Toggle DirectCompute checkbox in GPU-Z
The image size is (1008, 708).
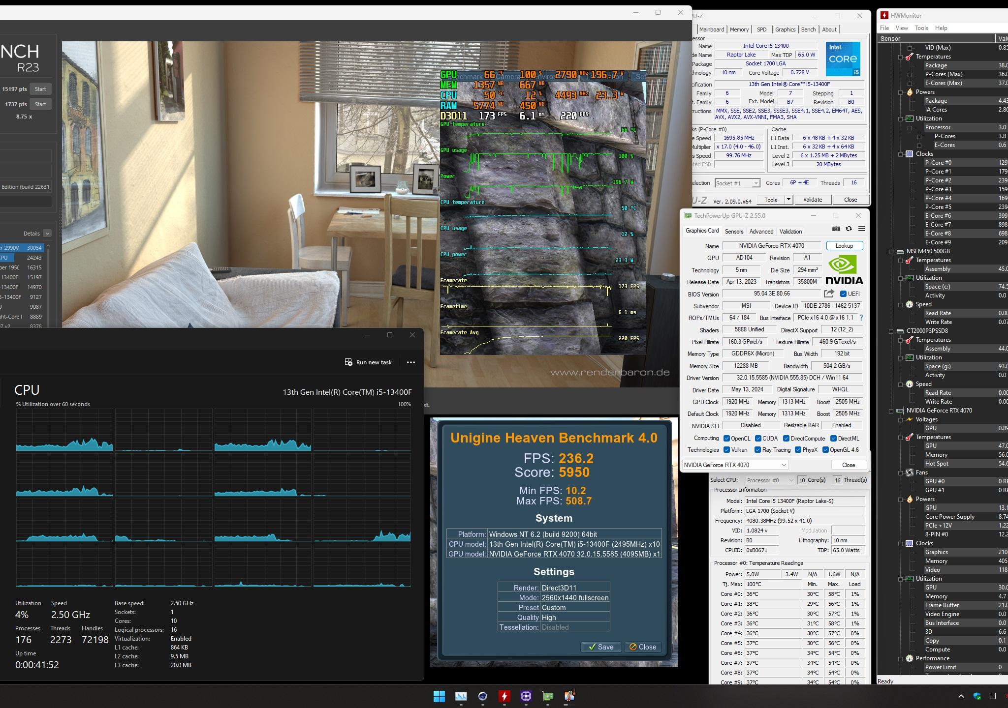pyautogui.click(x=786, y=439)
